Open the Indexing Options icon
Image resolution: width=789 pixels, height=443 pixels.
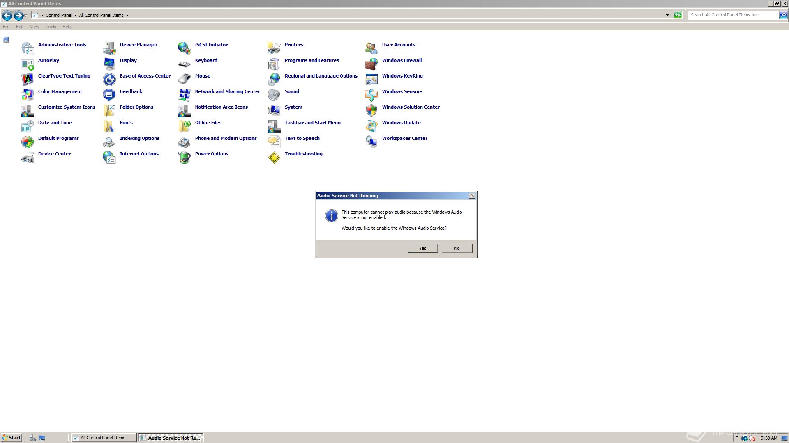point(109,142)
